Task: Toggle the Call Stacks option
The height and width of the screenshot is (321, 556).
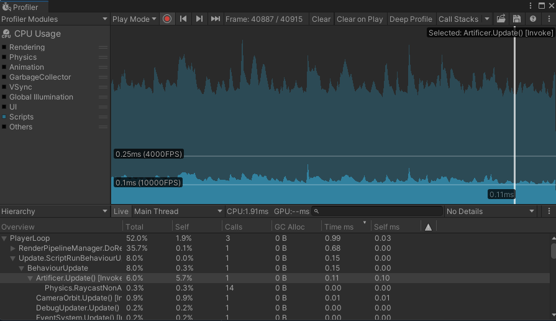Action: [458, 19]
